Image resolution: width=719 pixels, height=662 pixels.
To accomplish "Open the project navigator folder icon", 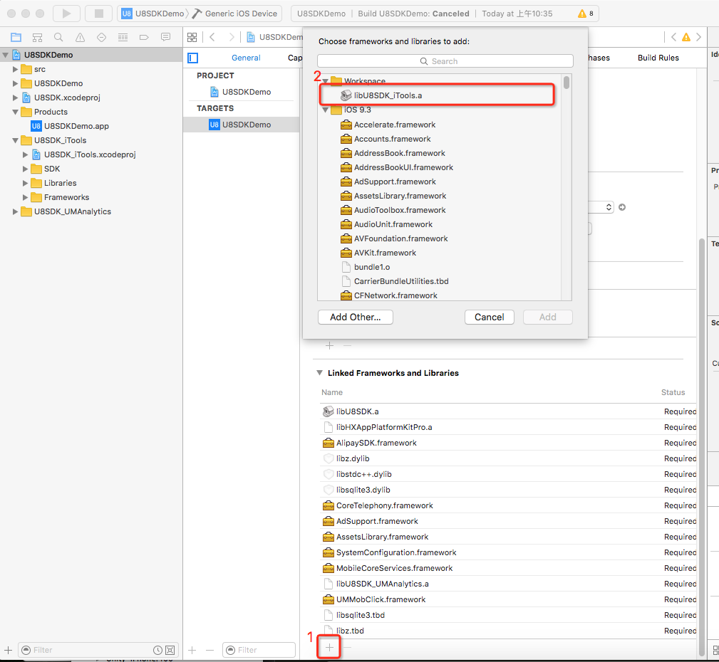I will coord(16,37).
